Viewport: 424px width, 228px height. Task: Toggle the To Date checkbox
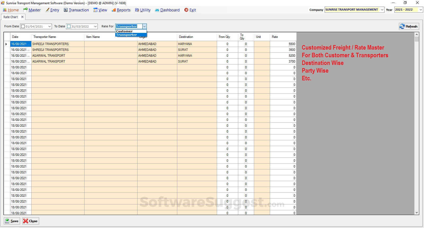(69, 27)
